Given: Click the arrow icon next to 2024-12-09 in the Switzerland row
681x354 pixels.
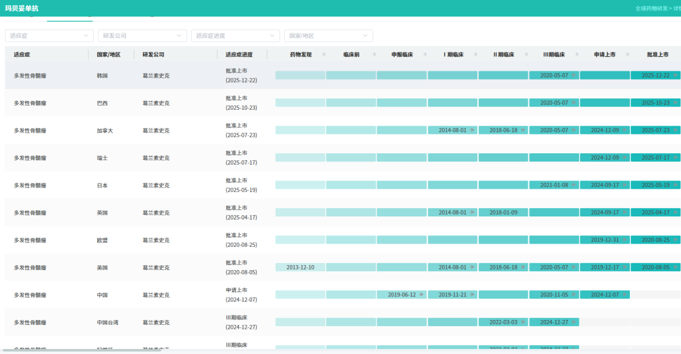Looking at the screenshot, I should coord(624,158).
